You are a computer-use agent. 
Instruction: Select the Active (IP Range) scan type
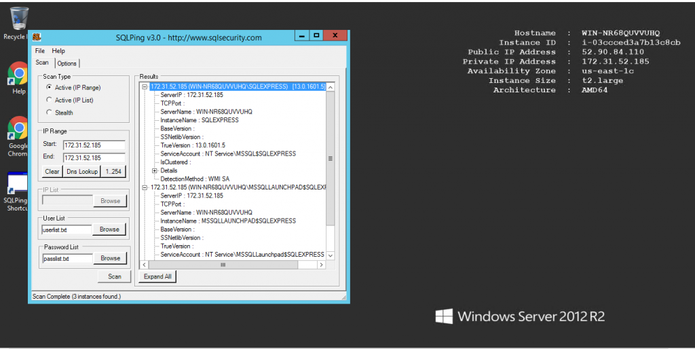49,88
